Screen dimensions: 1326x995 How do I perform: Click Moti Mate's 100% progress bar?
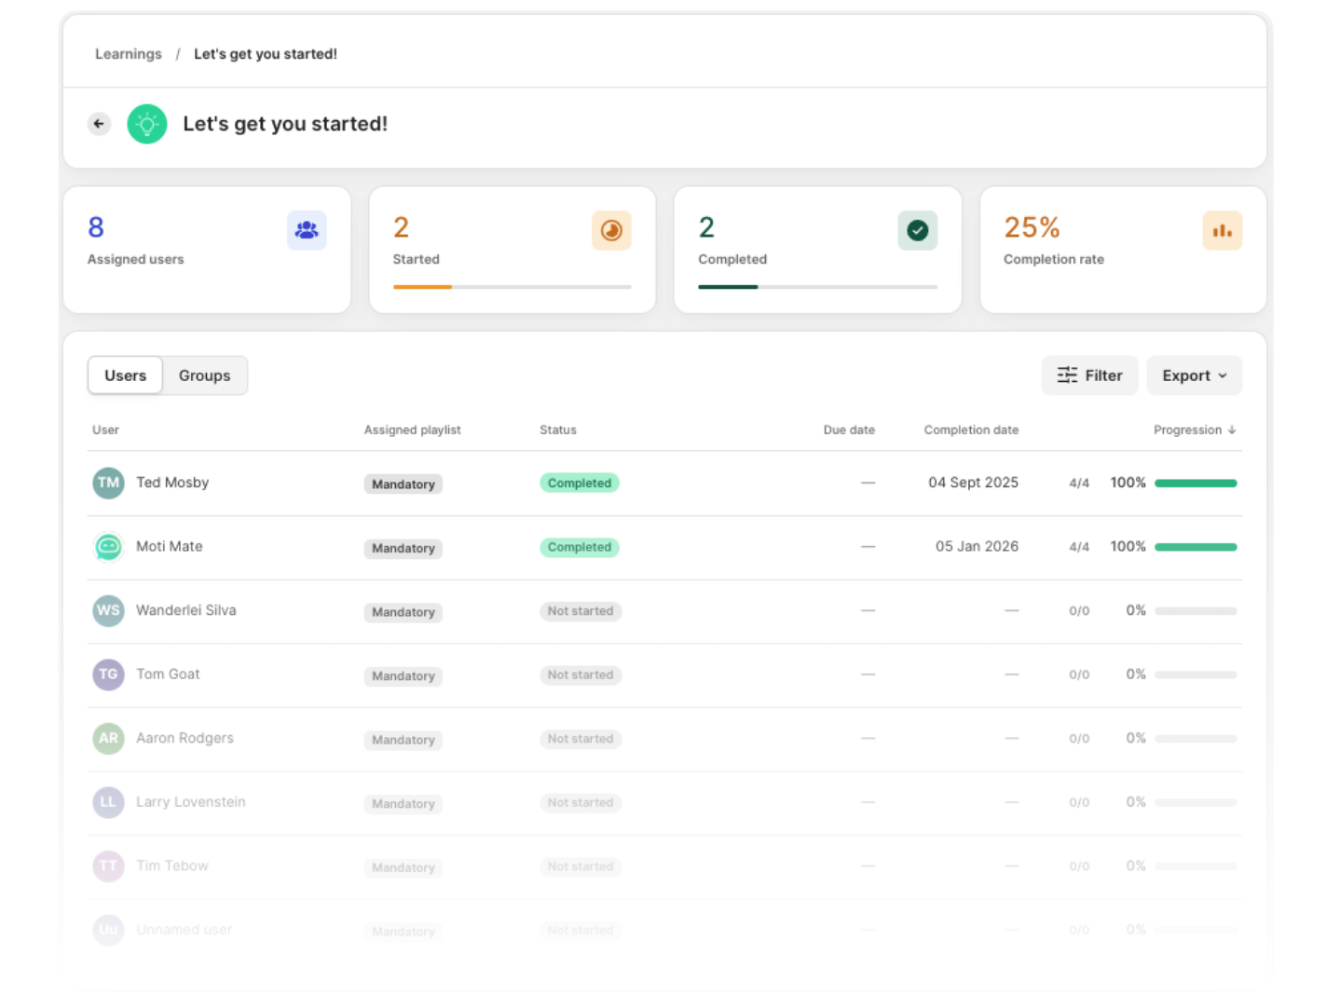point(1196,547)
